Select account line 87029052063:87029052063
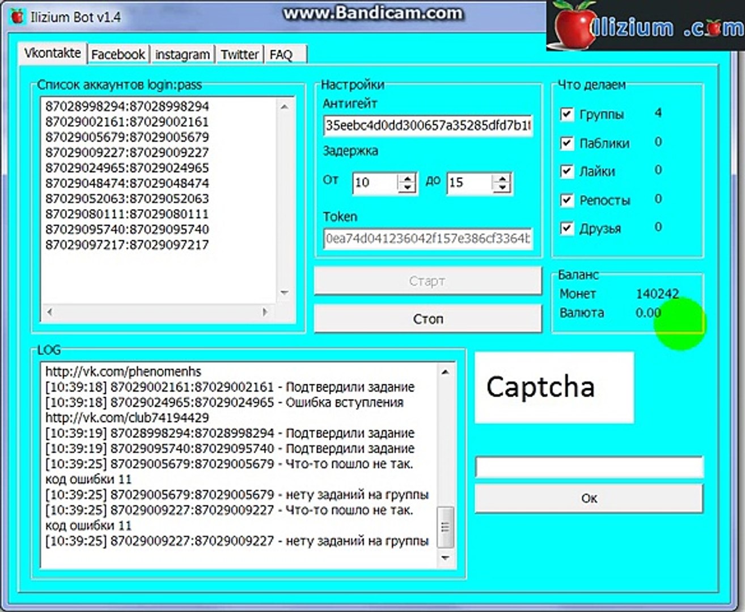This screenshot has width=745, height=612. pyautogui.click(x=127, y=198)
